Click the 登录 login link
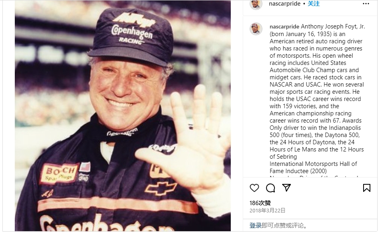 255,226
